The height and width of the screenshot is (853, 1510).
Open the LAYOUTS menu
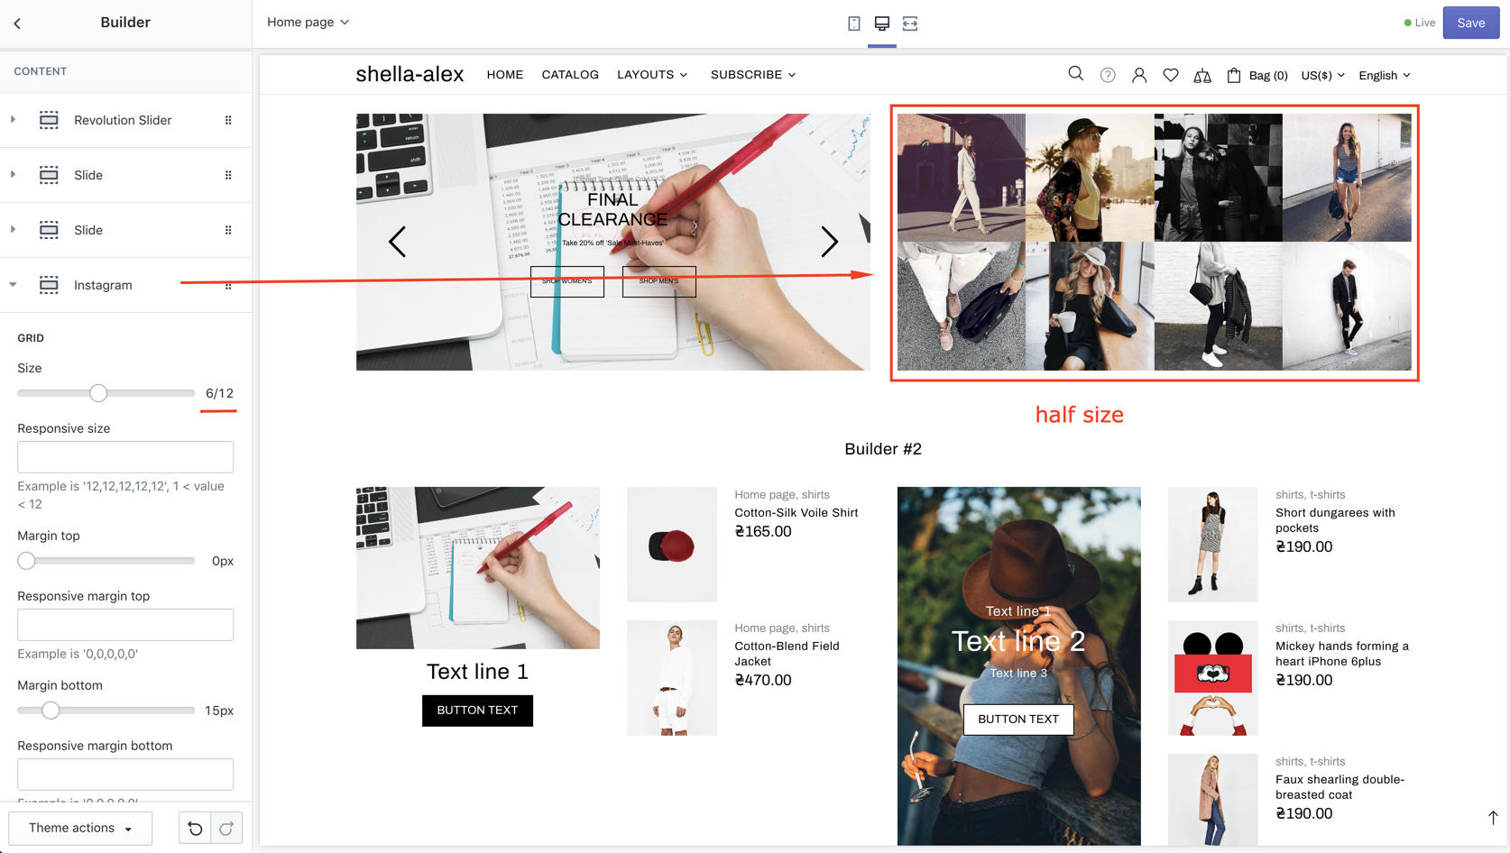point(651,75)
